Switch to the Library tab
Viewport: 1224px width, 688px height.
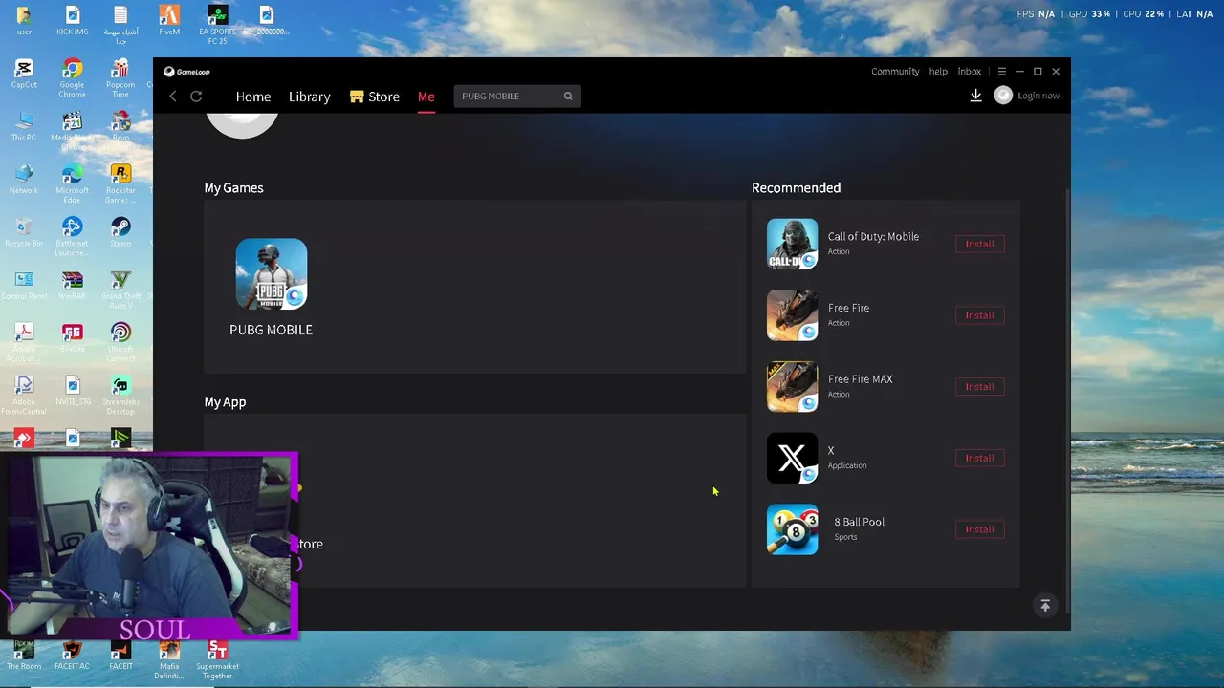point(310,97)
